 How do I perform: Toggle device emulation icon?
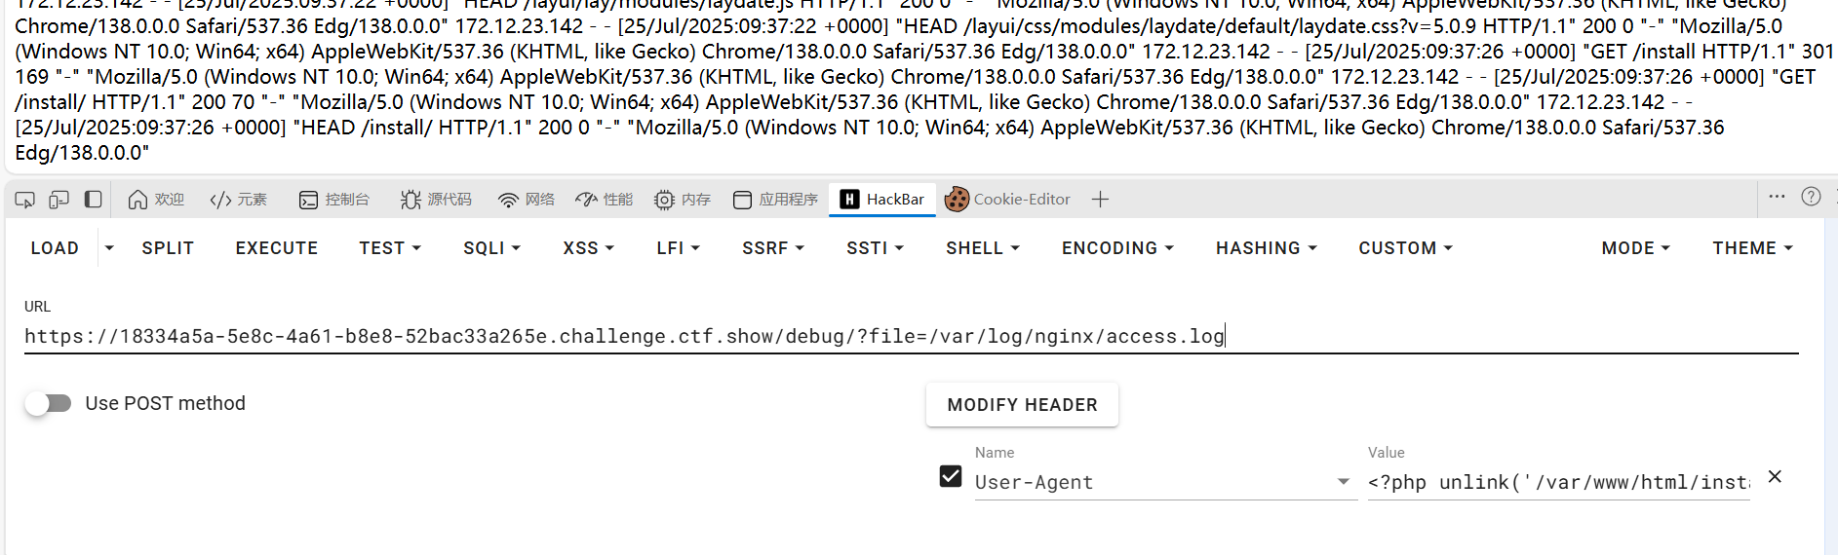(x=59, y=200)
